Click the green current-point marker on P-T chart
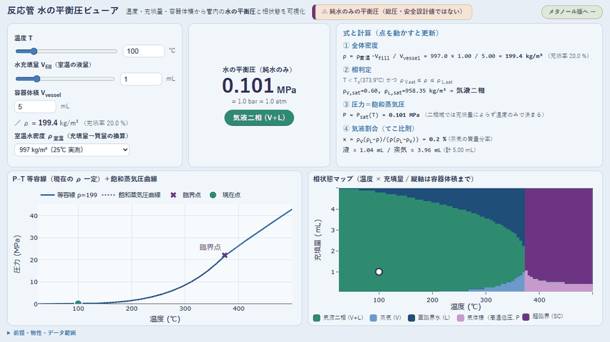The height and width of the screenshot is (342, 610). click(78, 303)
